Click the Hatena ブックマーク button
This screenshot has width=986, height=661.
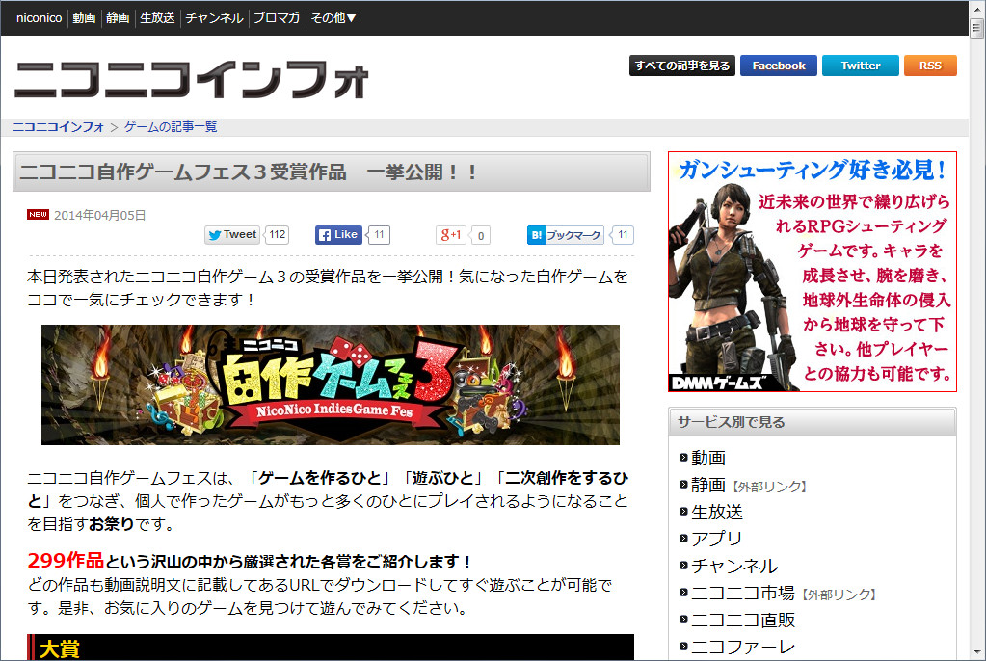coord(566,235)
